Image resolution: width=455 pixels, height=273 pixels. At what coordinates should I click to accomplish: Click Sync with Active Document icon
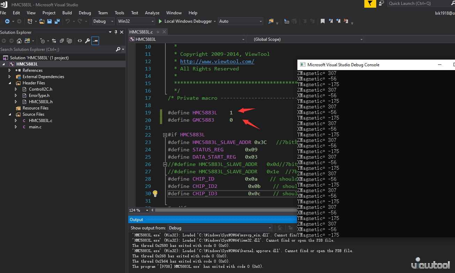(x=54, y=41)
